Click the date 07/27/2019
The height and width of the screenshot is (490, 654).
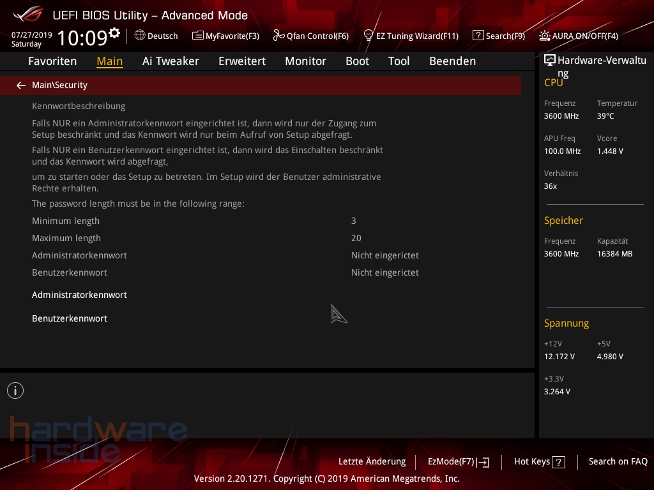pyautogui.click(x=32, y=35)
